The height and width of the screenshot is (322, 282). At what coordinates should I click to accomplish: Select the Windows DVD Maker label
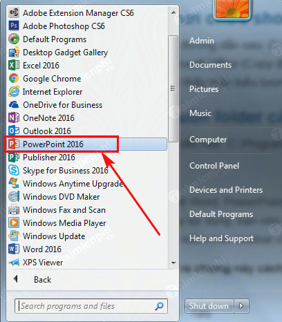coord(62,197)
